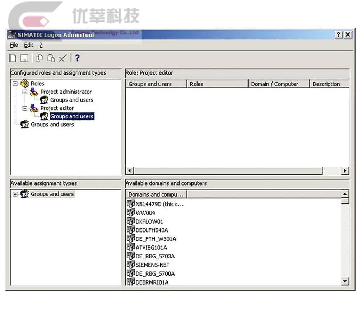
Task: Collapse the Roles tree node
Action: pos(15,84)
